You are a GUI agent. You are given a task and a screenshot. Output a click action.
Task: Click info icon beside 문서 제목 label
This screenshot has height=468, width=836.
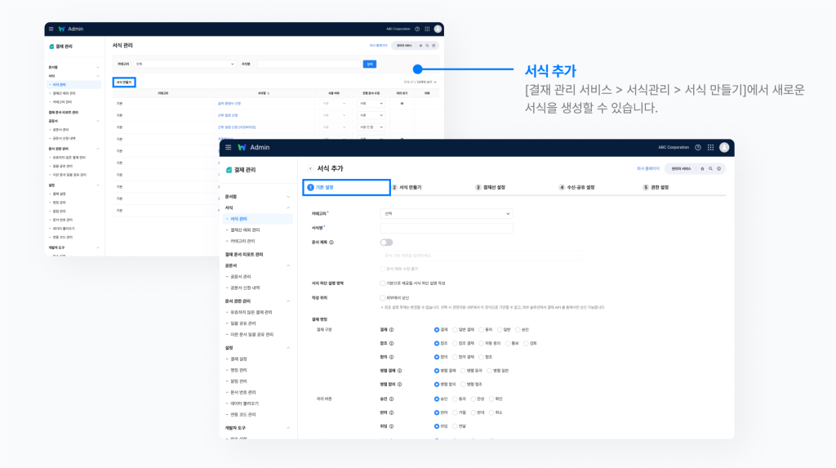coord(331,243)
